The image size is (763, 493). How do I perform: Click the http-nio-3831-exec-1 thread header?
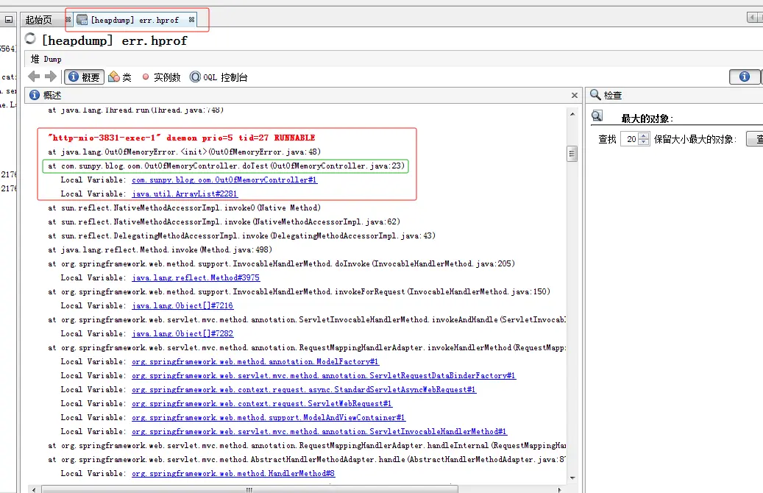click(181, 138)
